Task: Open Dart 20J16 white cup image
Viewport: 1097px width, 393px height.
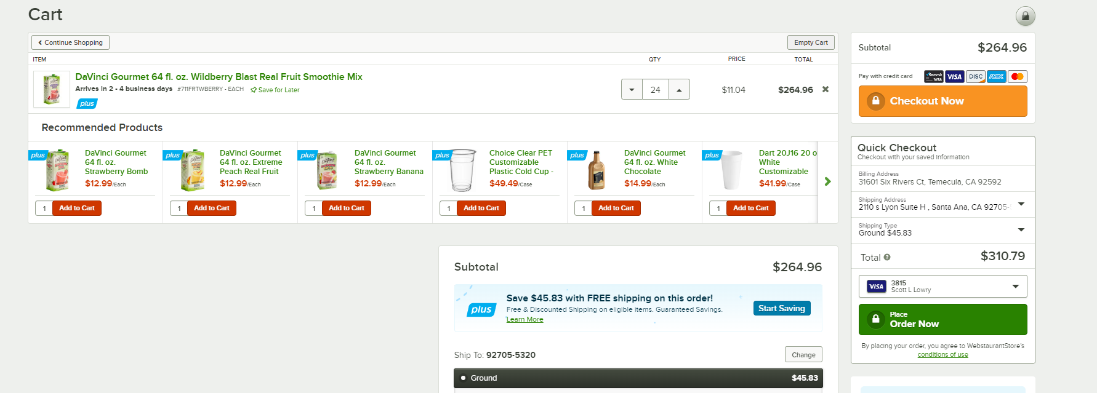Action: (x=732, y=170)
